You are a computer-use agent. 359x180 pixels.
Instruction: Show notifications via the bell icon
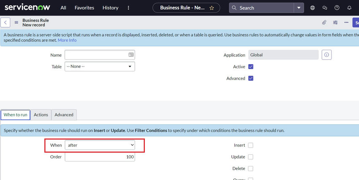click(349, 8)
